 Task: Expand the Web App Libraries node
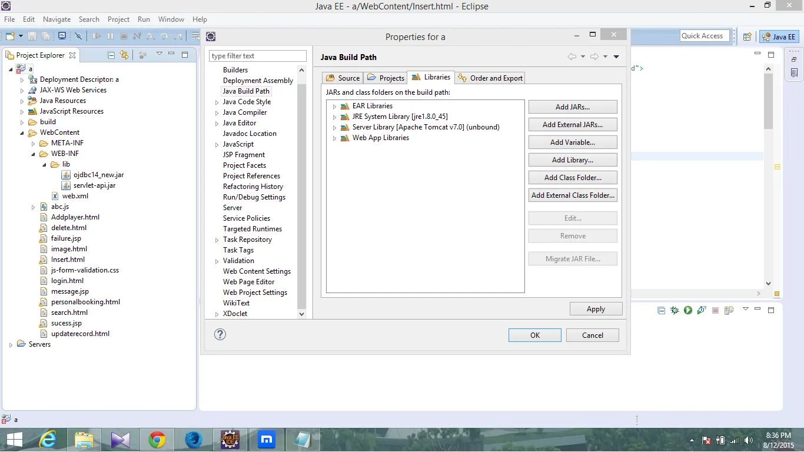pos(334,138)
